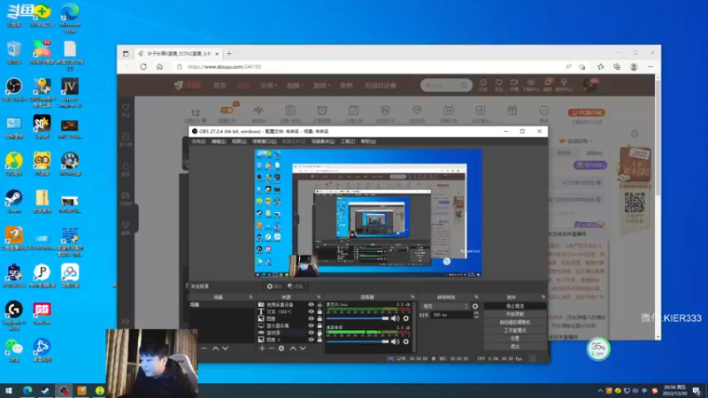Click the transition duration 300 ms field
This screenshot has width=708, height=398.
pos(452,315)
